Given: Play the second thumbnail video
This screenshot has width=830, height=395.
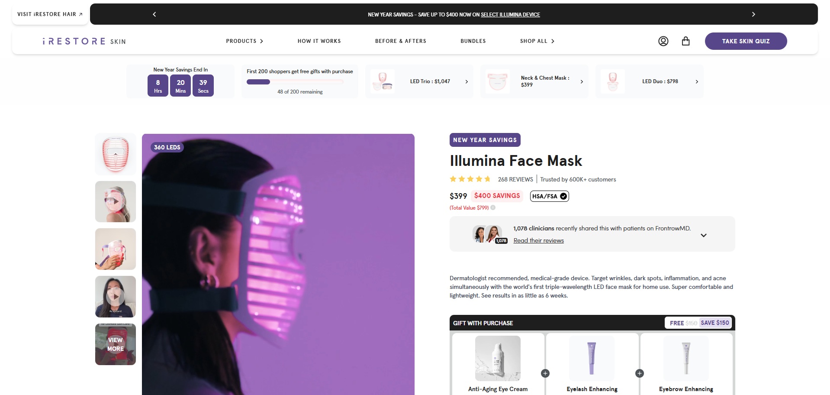Looking at the screenshot, I should pyautogui.click(x=116, y=202).
